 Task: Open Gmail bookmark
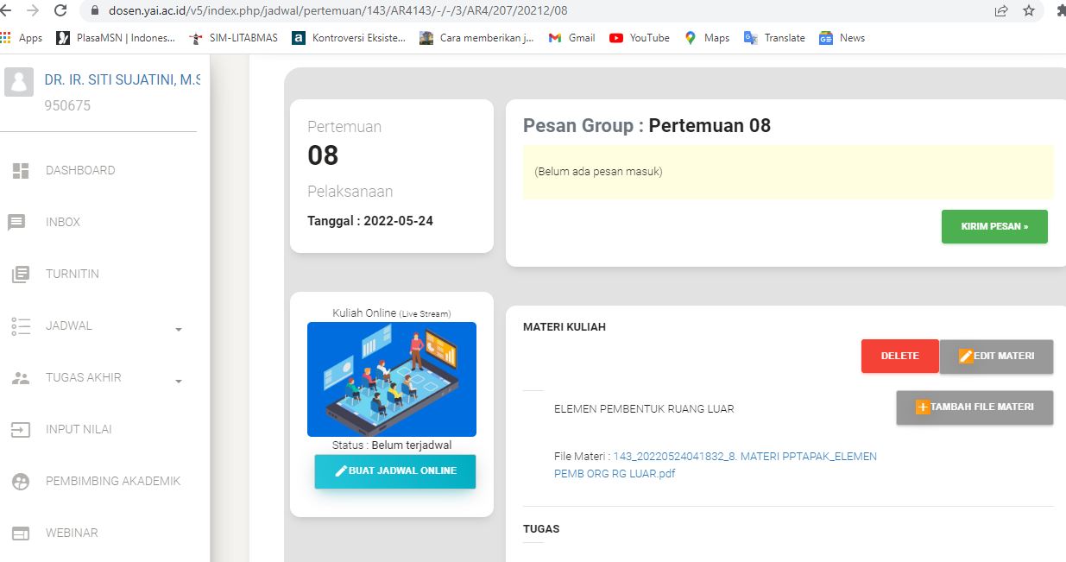point(571,38)
